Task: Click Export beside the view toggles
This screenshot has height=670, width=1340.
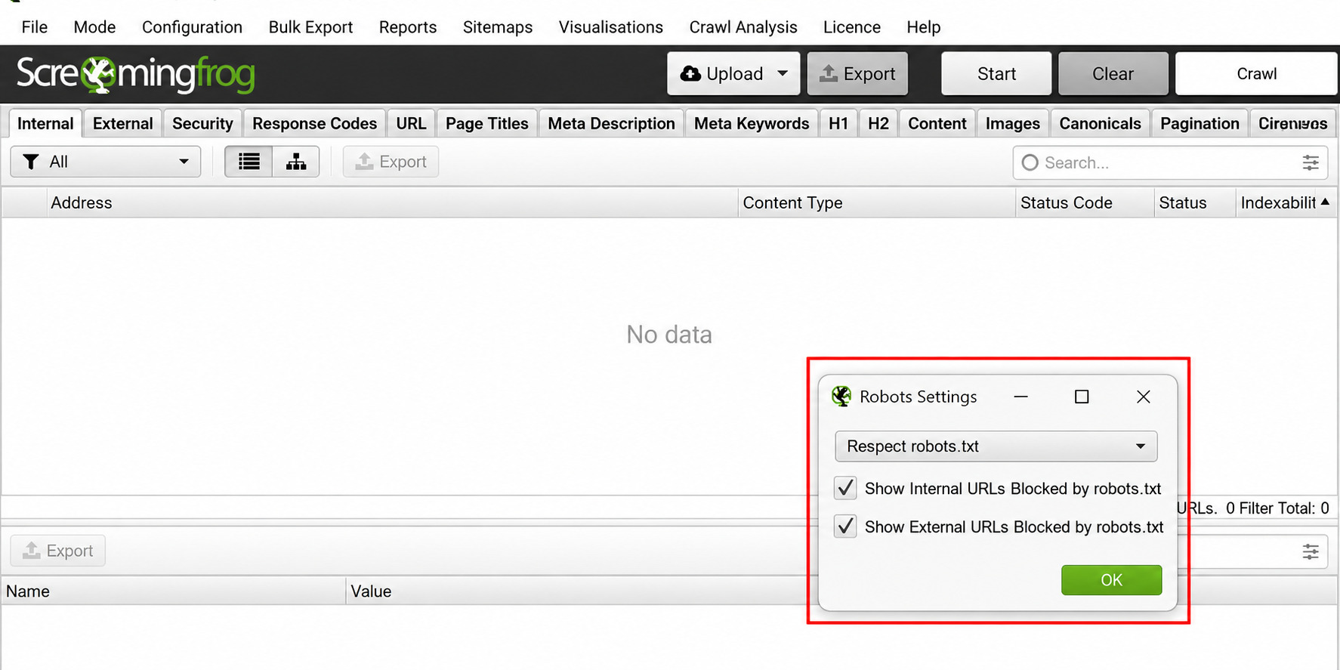Action: click(391, 162)
